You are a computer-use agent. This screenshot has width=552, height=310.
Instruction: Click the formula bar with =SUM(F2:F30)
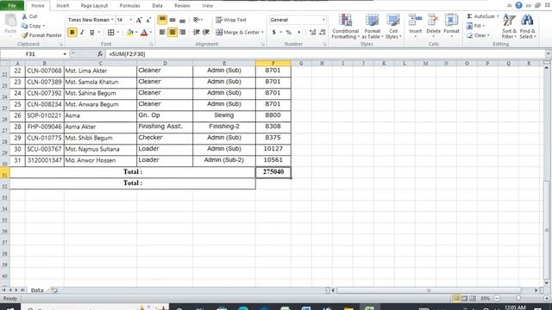[324, 53]
